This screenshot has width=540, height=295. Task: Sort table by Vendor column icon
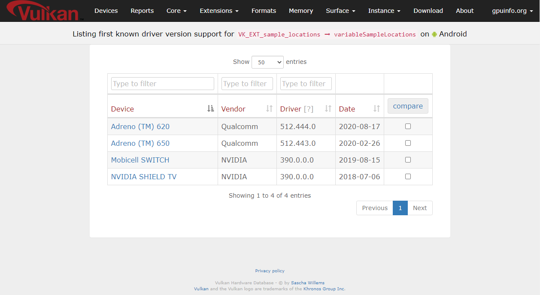coord(269,108)
